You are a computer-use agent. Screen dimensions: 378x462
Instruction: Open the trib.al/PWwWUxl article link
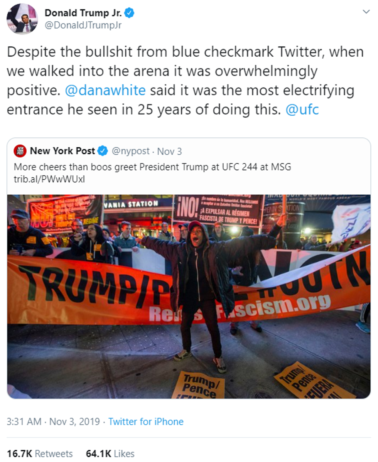click(x=49, y=179)
